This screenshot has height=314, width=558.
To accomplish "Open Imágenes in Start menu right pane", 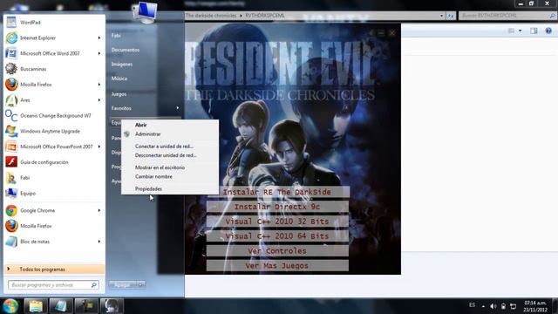I will click(122, 64).
